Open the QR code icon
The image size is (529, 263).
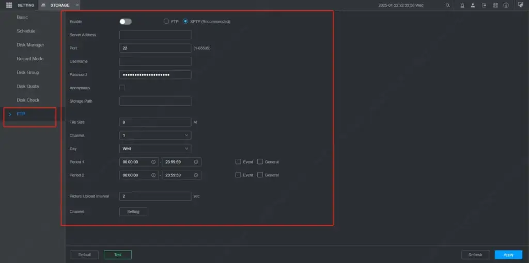(x=495, y=5)
